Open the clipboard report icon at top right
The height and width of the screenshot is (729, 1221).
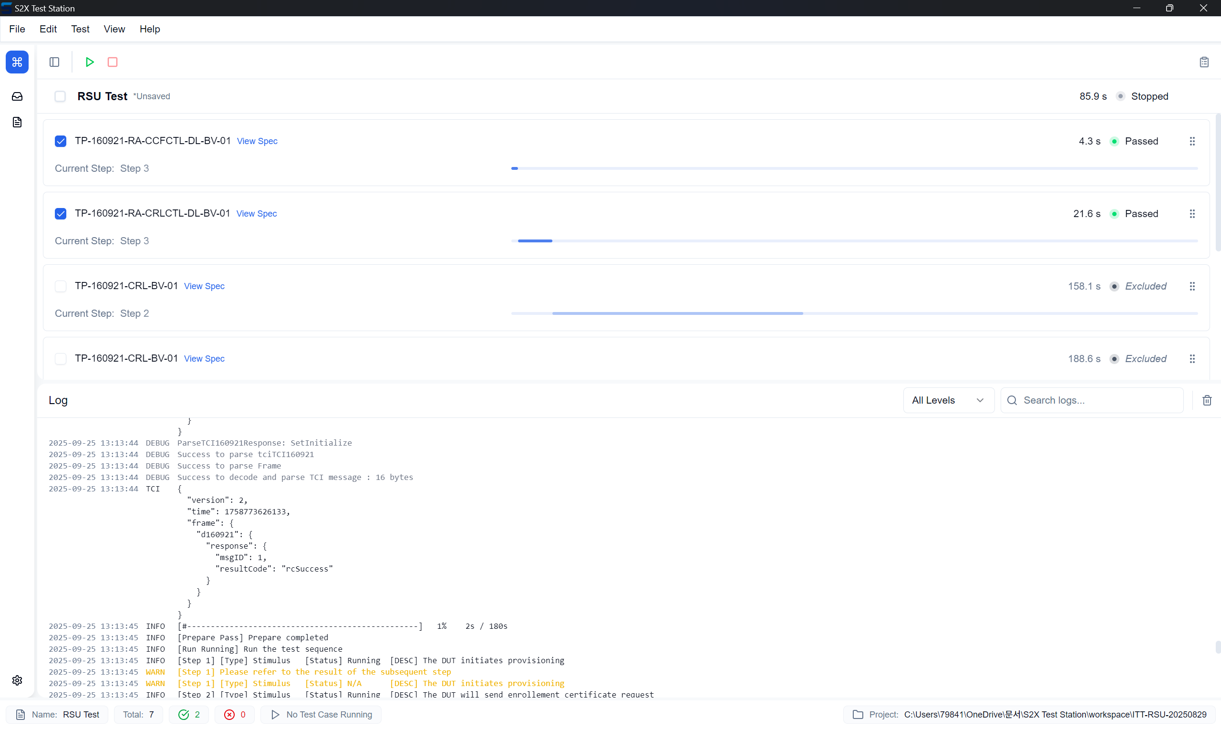(x=1204, y=62)
